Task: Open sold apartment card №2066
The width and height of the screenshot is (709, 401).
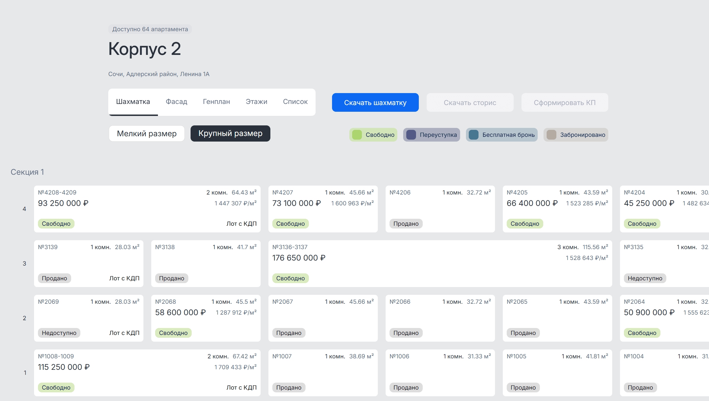Action: [x=440, y=318]
